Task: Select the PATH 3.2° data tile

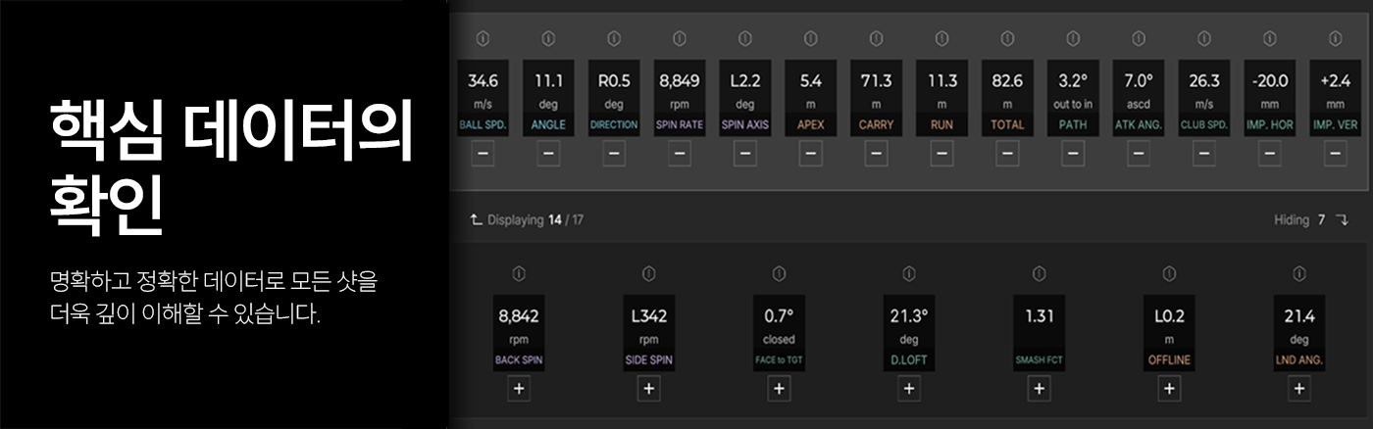Action: (x=1073, y=99)
